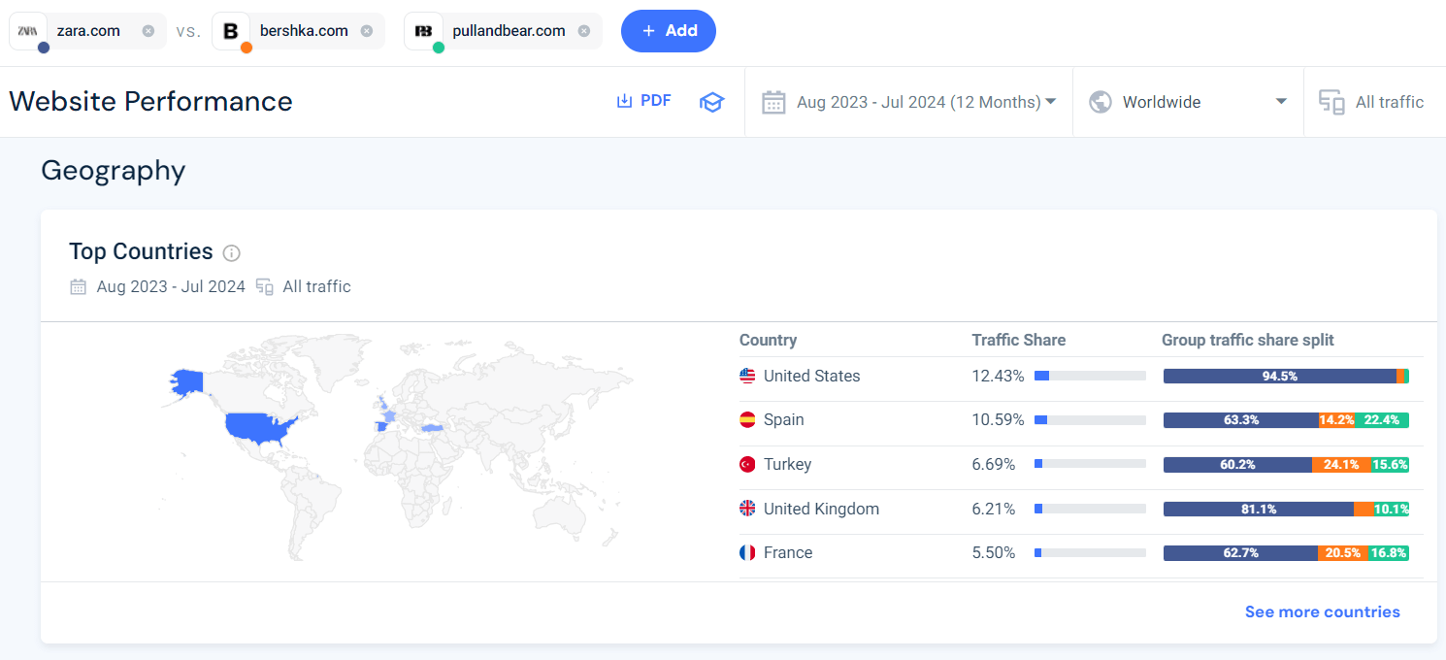The image size is (1446, 660).
Task: Click the Zara logo icon
Action: (x=28, y=31)
